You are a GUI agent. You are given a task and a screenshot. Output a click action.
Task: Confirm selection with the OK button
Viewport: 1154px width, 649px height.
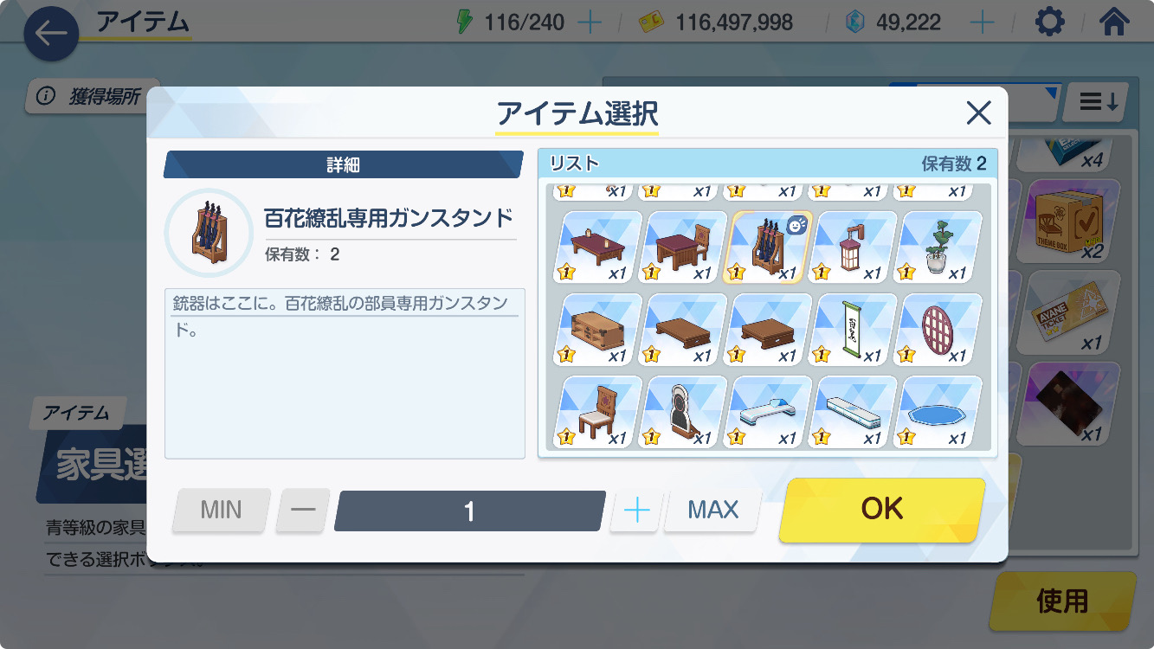882,510
